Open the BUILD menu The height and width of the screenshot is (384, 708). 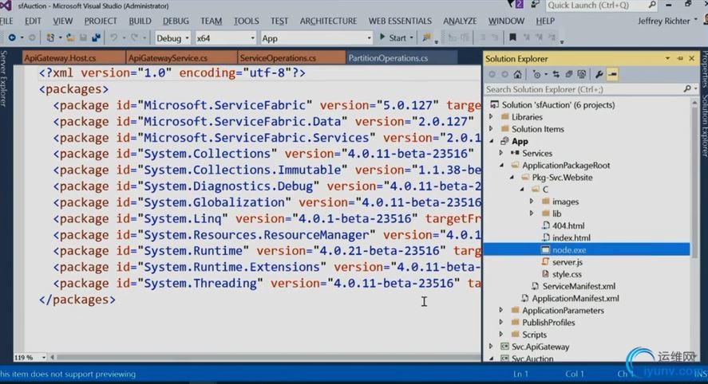point(140,22)
